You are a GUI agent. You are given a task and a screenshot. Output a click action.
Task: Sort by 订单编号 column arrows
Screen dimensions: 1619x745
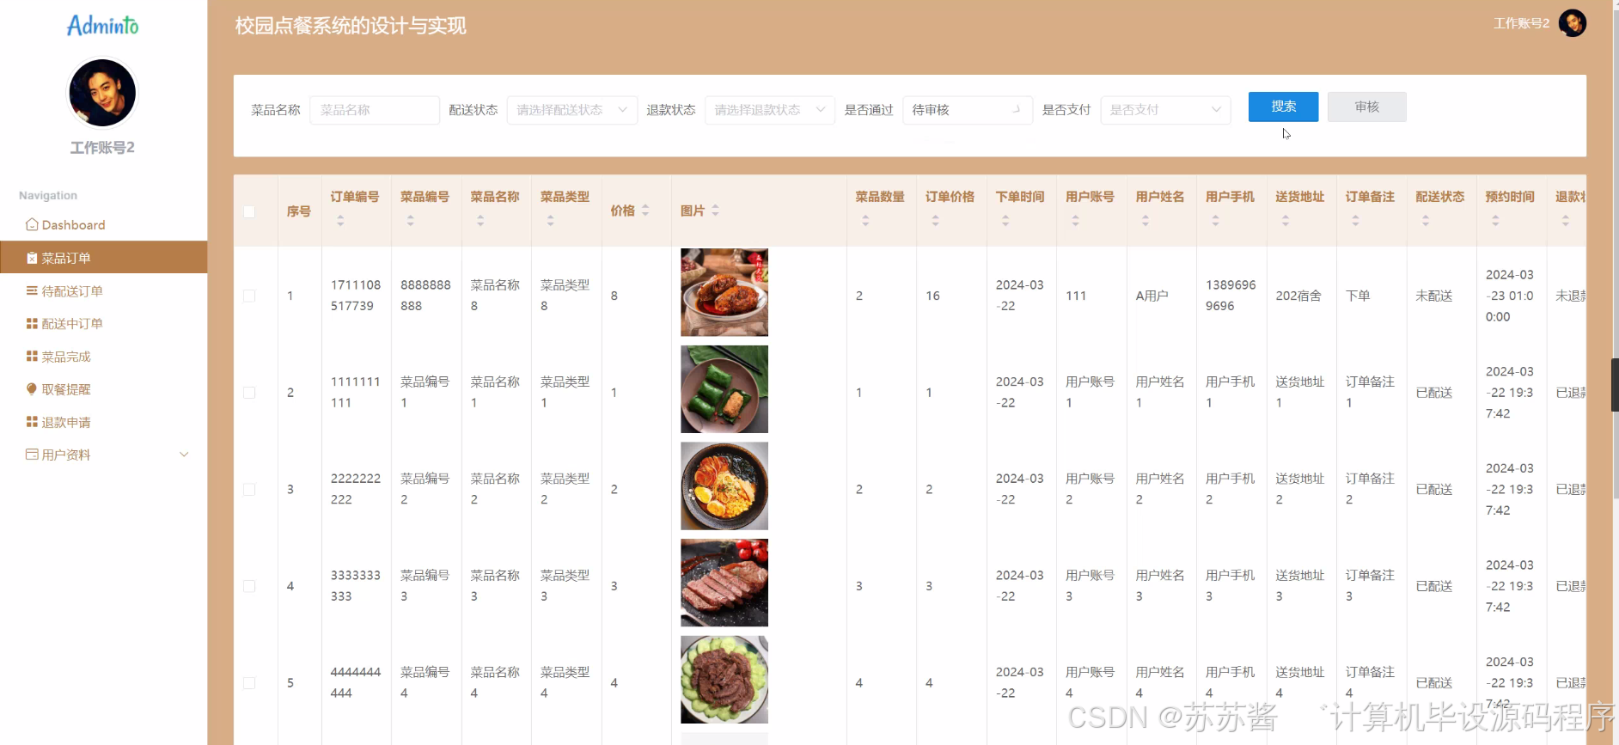(x=340, y=221)
